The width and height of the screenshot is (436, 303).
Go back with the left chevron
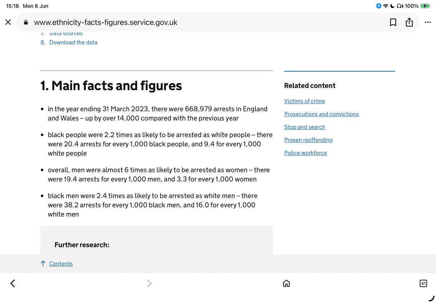click(13, 283)
